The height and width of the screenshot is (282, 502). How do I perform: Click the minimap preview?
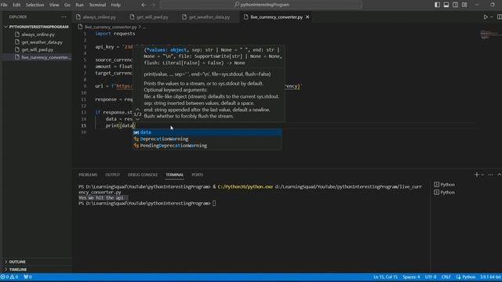point(490,34)
